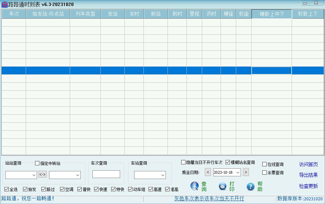The width and height of the screenshot is (325, 204).
Task: Click the 到站 column header
Action: point(156,14)
